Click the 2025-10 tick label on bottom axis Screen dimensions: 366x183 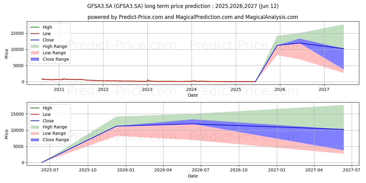88,170
